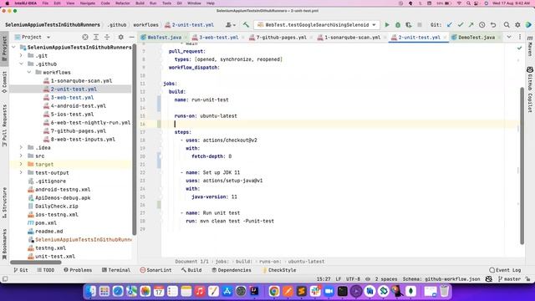Open Search Everywhere magnifier icon
Image resolution: width=535 pixels, height=301 pixels.
pyautogui.click(x=507, y=25)
